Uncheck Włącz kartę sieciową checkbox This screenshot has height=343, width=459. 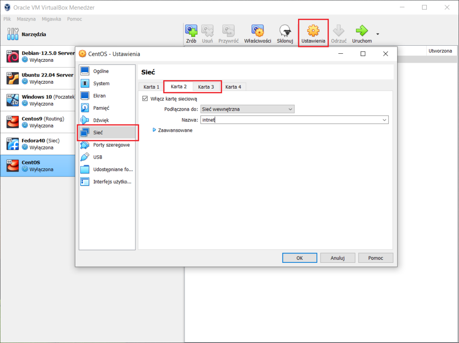coord(145,99)
